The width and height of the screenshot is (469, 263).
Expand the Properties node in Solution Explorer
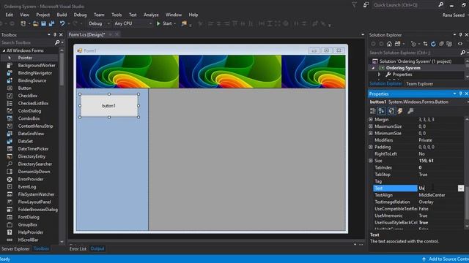tap(380, 75)
